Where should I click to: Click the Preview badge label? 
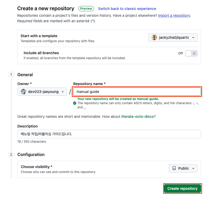86,9
